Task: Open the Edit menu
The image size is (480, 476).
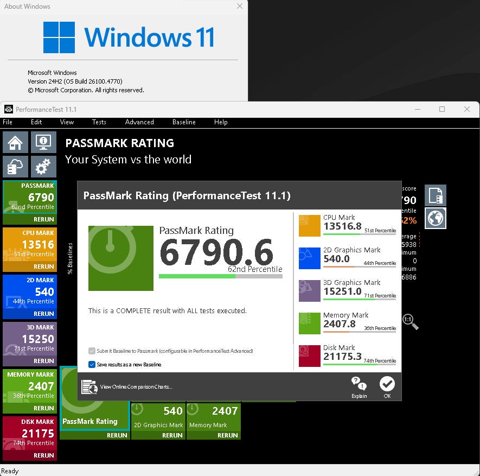Action: tap(36, 122)
